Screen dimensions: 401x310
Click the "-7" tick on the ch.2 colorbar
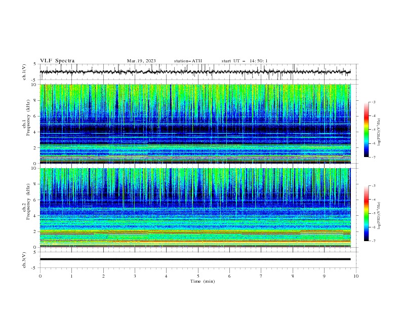click(374, 241)
